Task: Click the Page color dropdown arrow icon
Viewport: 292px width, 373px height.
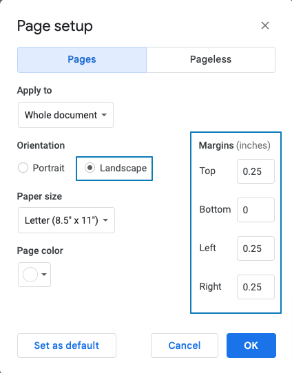Action: pyautogui.click(x=44, y=275)
